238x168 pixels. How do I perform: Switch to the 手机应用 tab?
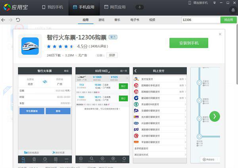(83, 7)
